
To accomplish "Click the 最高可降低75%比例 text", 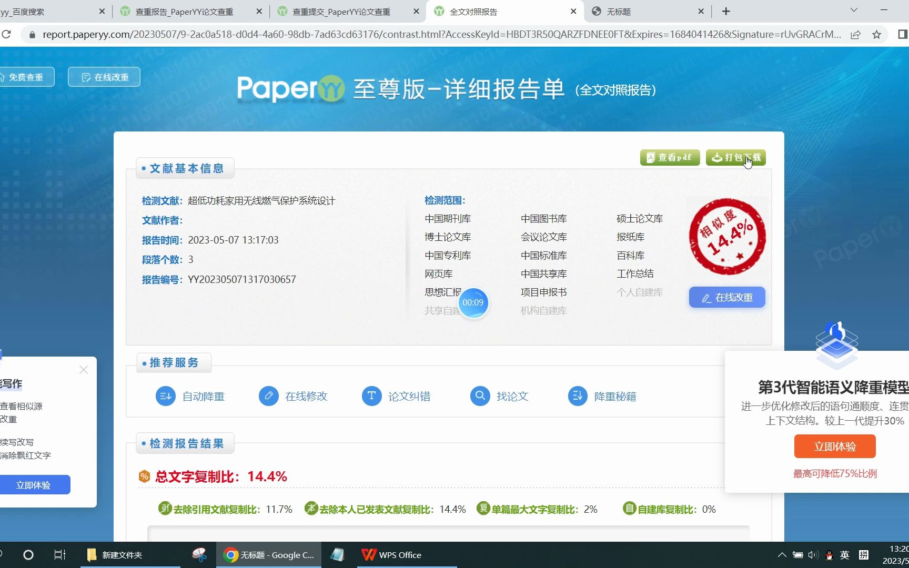I will coord(835,473).
